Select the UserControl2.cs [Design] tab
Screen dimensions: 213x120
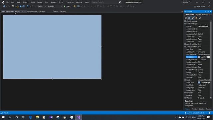(x=11, y=11)
